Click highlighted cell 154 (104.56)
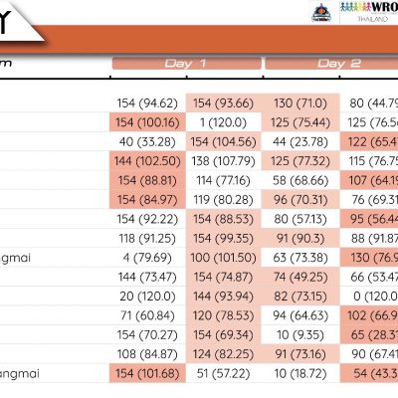The image size is (398, 398). pyautogui.click(x=224, y=141)
